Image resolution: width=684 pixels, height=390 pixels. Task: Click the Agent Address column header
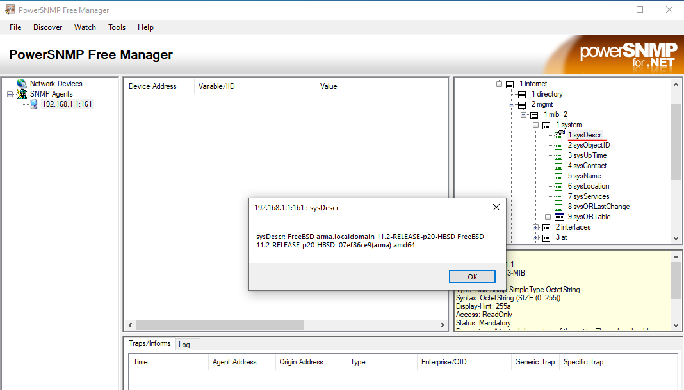[x=241, y=362]
